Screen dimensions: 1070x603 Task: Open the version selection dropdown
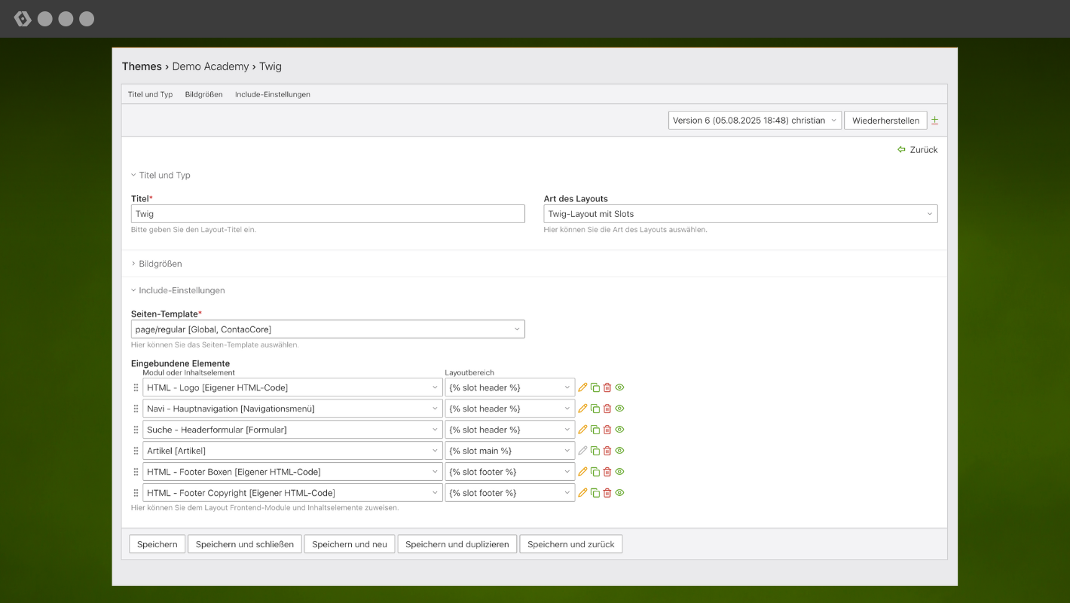[754, 121]
